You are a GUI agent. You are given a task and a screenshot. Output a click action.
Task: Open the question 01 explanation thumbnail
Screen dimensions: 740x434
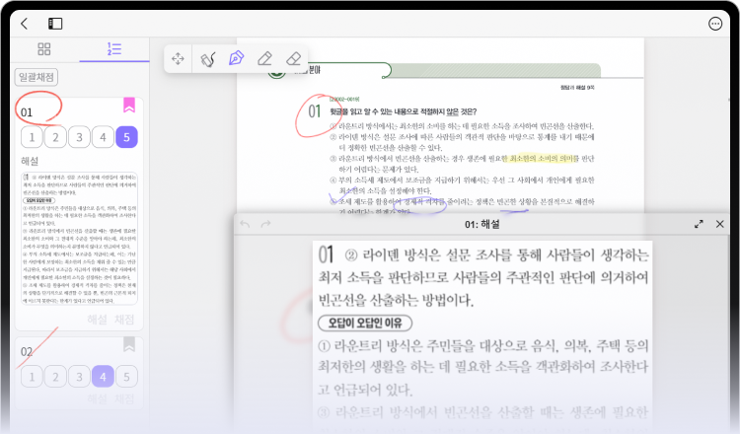(x=79, y=237)
